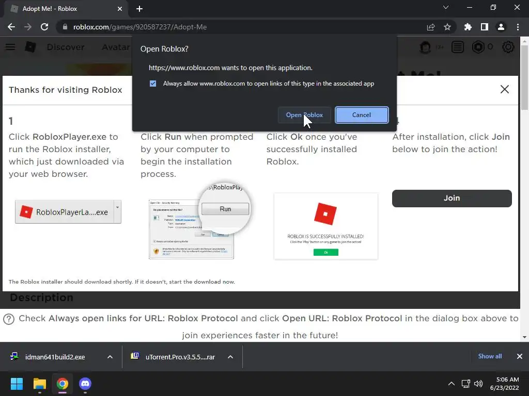The width and height of the screenshot is (529, 396).
Task: Open the Chrome profile avatar icon
Action: (x=501, y=27)
